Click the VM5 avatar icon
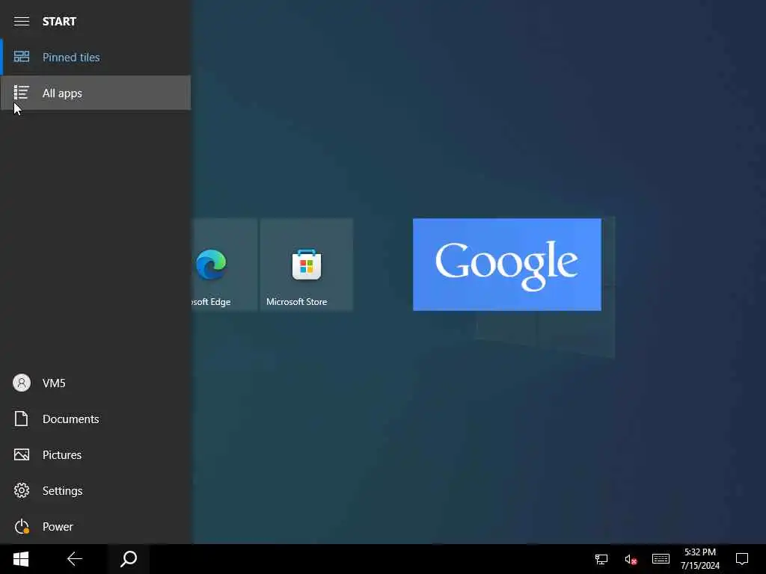766x574 pixels. pyautogui.click(x=22, y=383)
